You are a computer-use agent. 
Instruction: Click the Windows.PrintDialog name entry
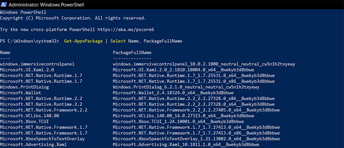24,87
